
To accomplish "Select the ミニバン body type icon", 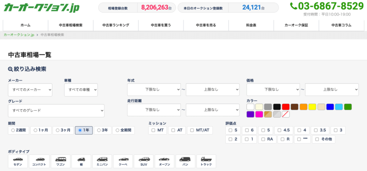I will (x=102, y=161).
